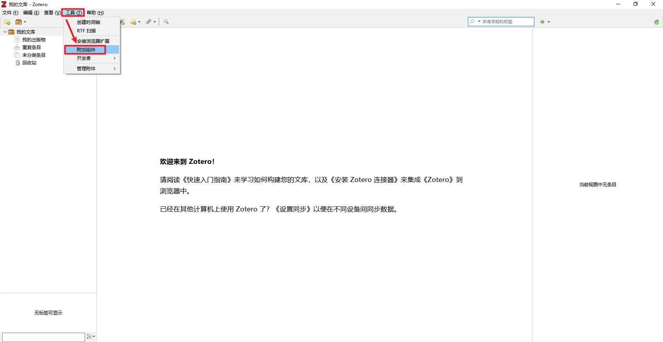Click the Unfiled Items icon in sidebar

coord(17,55)
